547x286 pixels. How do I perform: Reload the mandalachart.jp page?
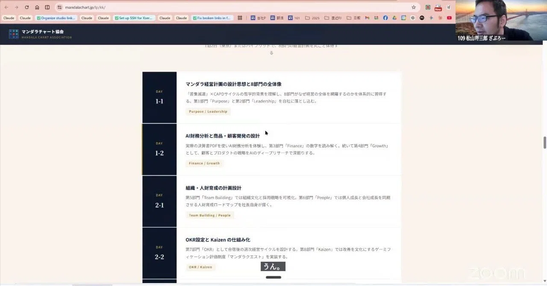(x=26, y=7)
